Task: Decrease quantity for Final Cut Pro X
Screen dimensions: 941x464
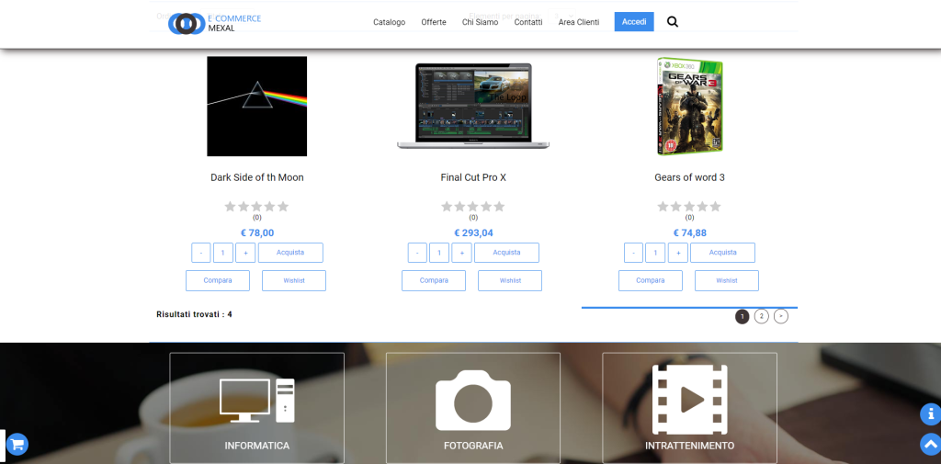Action: (x=417, y=253)
